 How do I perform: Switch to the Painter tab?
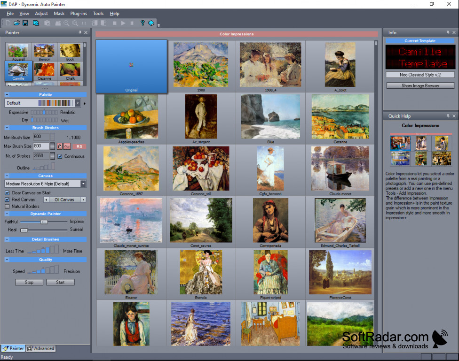click(13, 348)
